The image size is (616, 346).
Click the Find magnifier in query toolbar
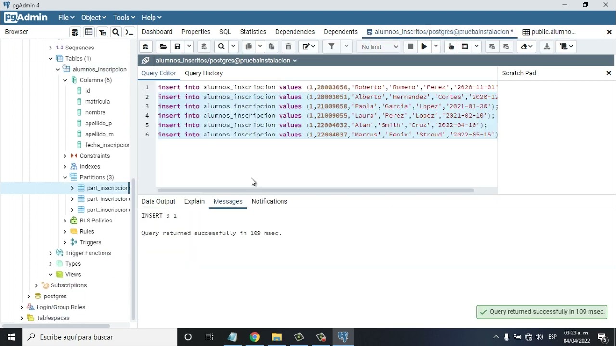pos(221,47)
